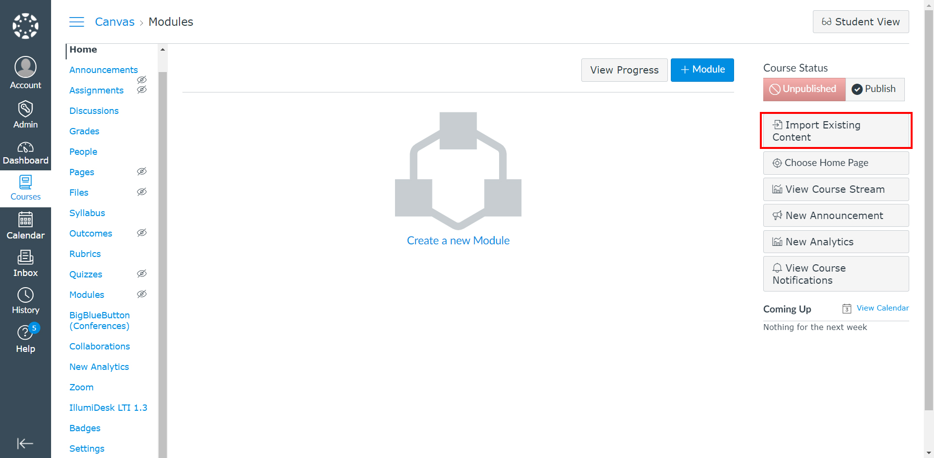Open Quizzes in course menu
The height and width of the screenshot is (458, 934).
(x=86, y=275)
